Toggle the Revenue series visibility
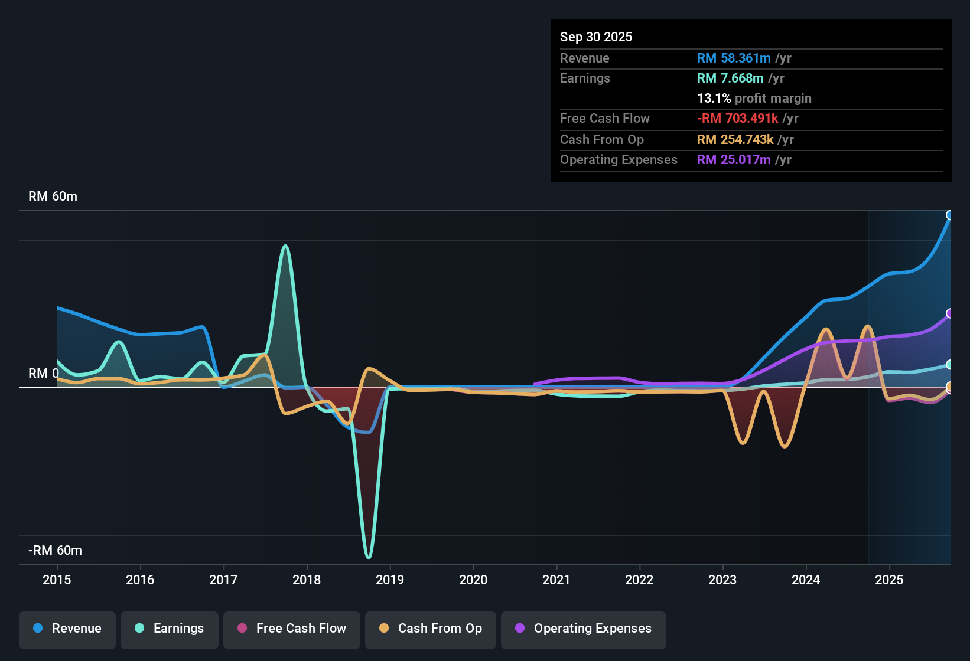Viewport: 970px width, 661px height. [67, 630]
